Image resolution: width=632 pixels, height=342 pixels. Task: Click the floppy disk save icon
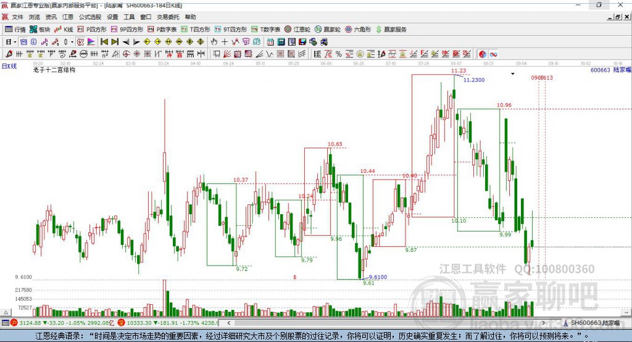(302, 42)
